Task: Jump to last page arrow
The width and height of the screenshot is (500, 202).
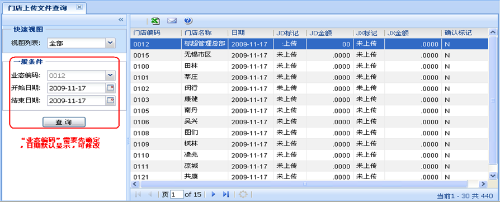Action: pyautogui.click(x=226, y=194)
